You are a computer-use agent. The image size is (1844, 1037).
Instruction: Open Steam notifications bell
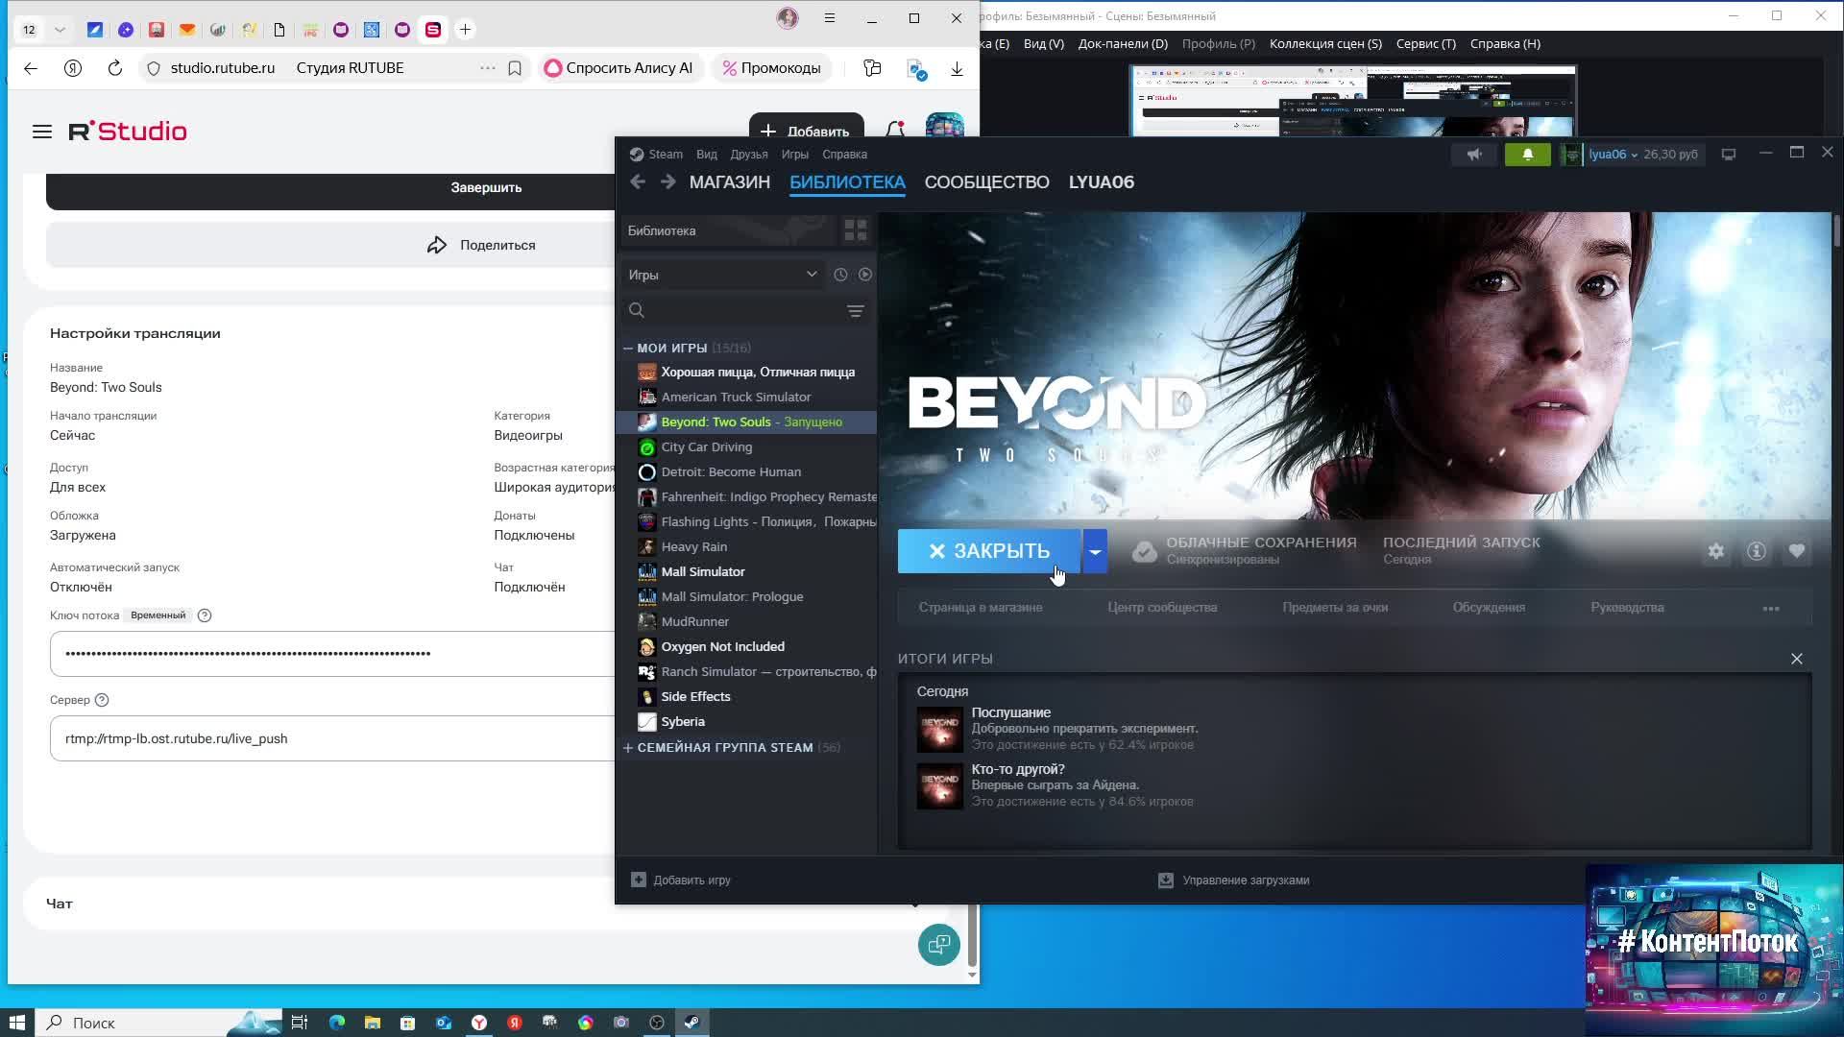coord(1526,154)
